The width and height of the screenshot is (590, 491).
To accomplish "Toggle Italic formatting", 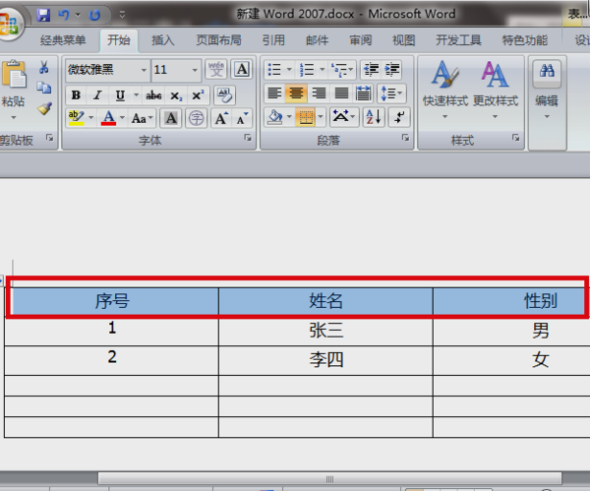I will coord(97,95).
